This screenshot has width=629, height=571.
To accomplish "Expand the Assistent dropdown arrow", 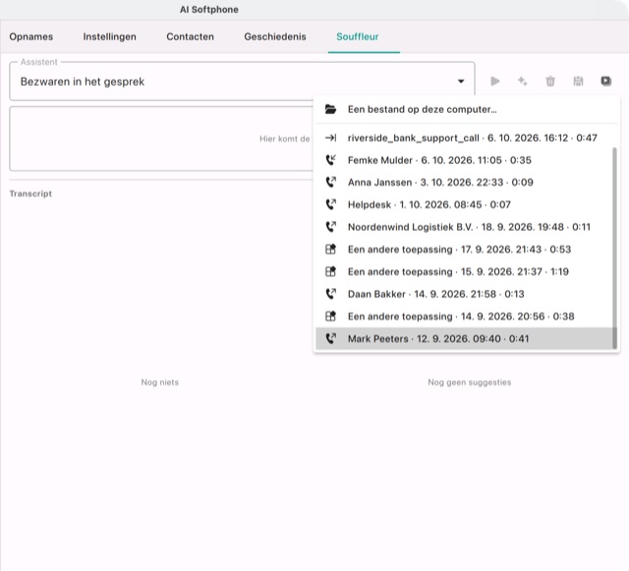I will click(461, 82).
